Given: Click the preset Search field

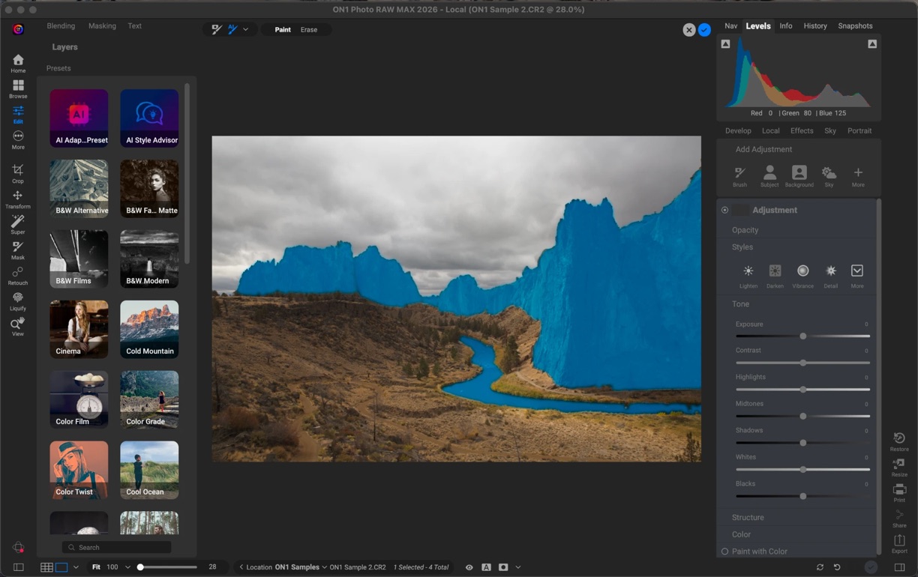Looking at the screenshot, I should tap(117, 547).
